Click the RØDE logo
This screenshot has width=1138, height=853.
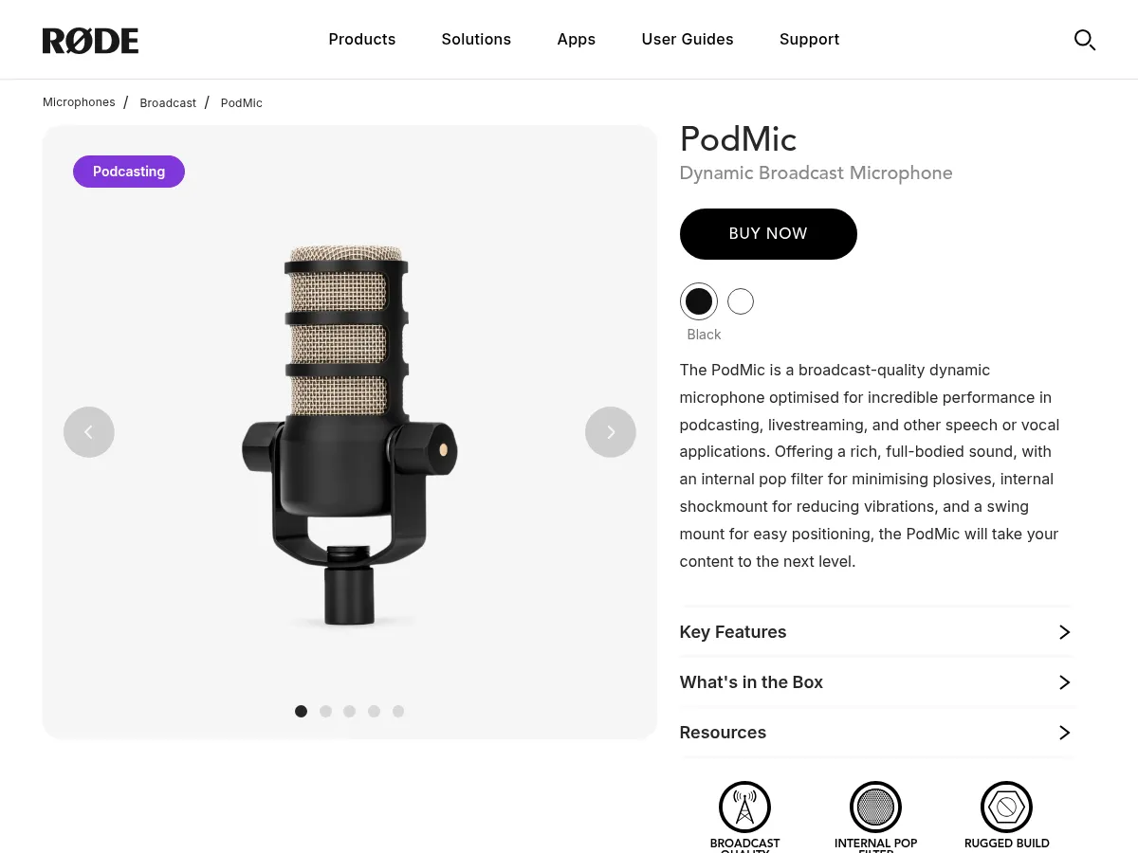tap(90, 40)
